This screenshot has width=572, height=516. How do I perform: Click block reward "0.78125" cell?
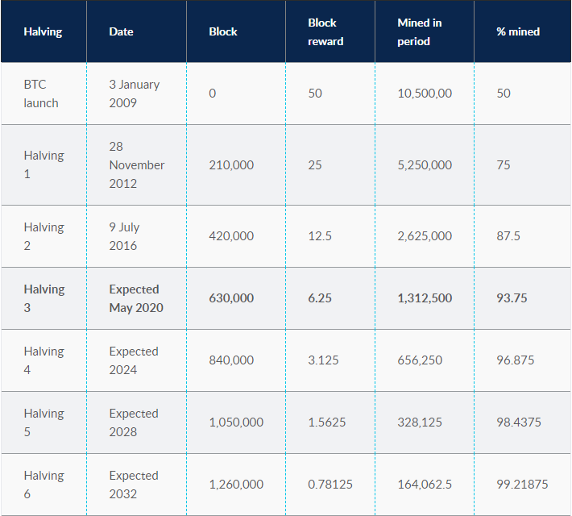pyautogui.click(x=330, y=485)
